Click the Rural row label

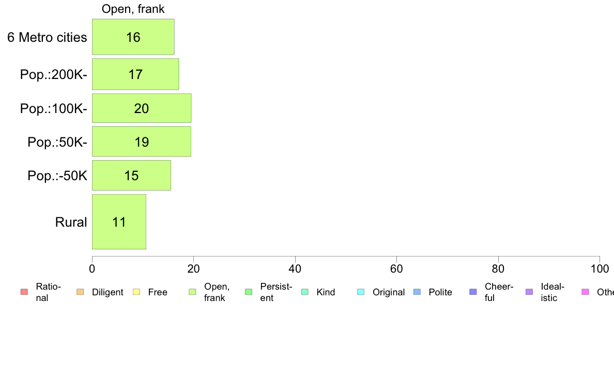pos(71,223)
